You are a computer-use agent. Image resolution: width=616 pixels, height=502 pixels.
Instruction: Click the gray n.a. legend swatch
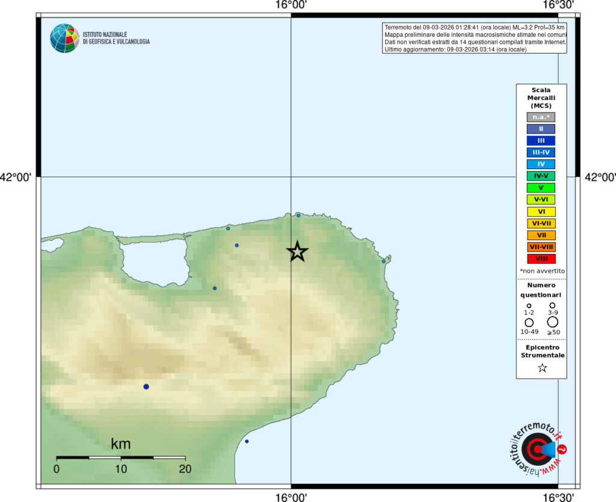click(541, 117)
